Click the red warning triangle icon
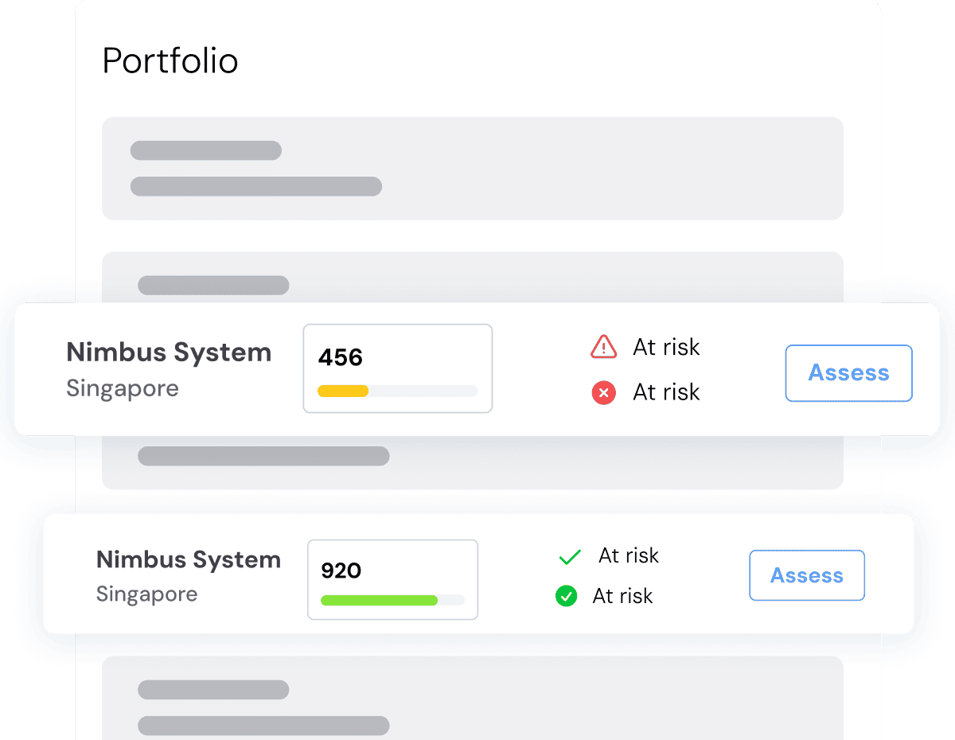This screenshot has height=740, width=955. tap(603, 347)
